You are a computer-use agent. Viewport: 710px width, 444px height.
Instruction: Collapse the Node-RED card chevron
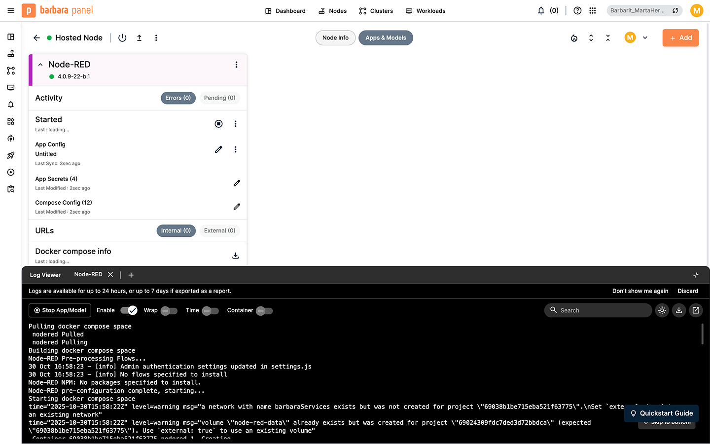point(40,65)
